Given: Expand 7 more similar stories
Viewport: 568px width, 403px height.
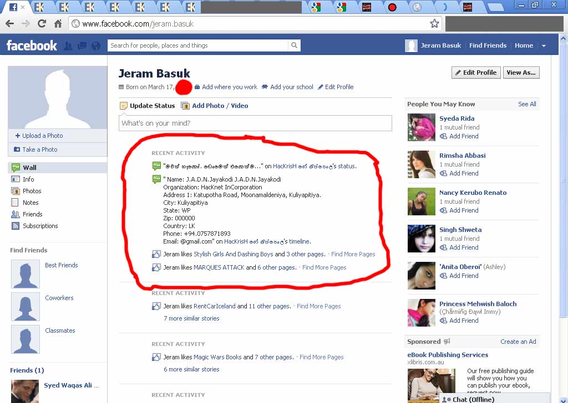Looking at the screenshot, I should point(191,318).
